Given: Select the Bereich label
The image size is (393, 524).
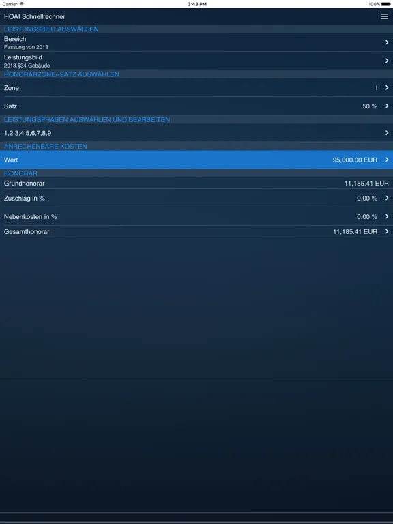Looking at the screenshot, I should (15, 39).
